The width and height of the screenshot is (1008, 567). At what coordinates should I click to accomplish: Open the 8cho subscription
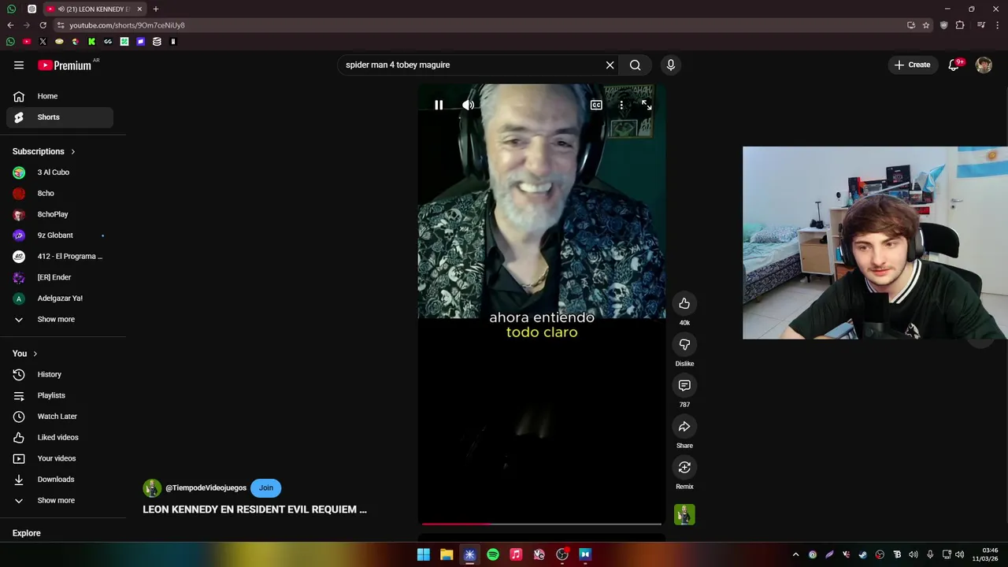pos(60,193)
